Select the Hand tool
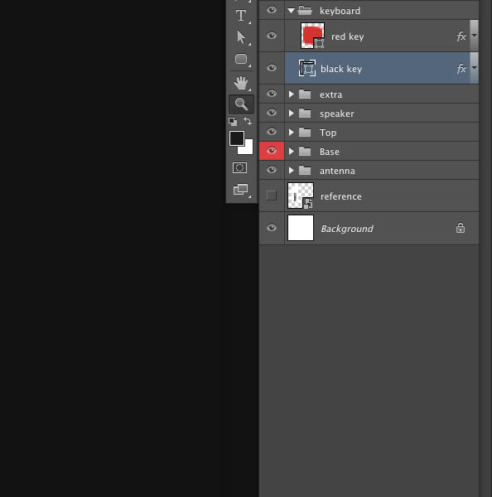 241,82
